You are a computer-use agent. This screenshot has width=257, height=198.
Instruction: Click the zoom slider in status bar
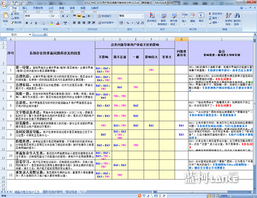pos(242,196)
